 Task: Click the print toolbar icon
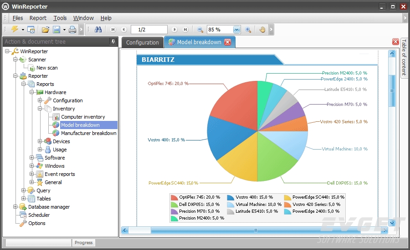tap(72, 30)
